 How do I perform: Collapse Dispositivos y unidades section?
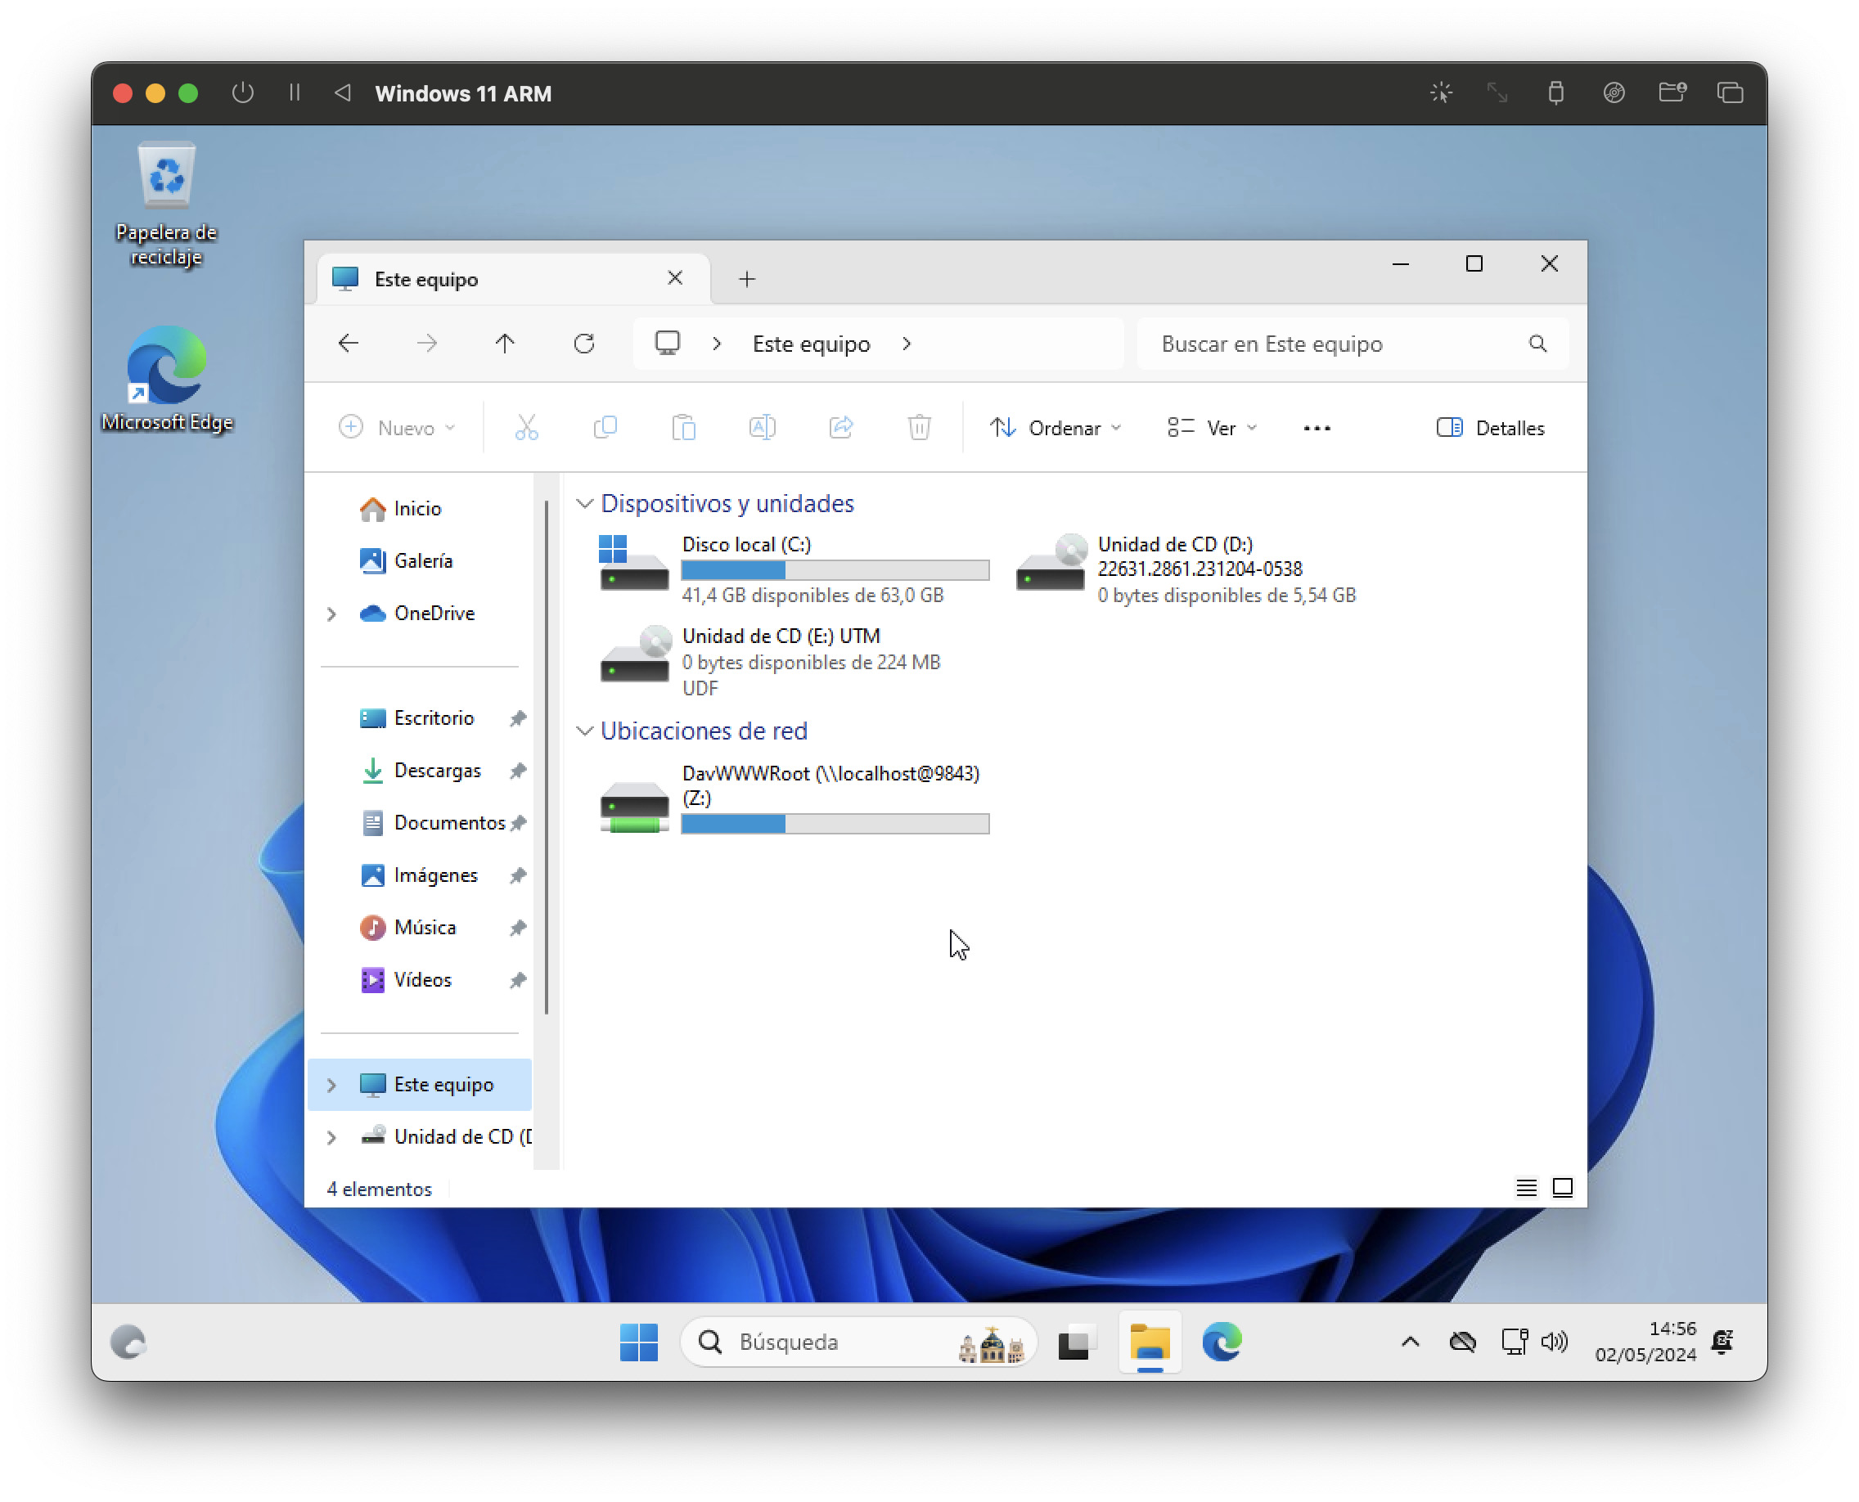(585, 504)
